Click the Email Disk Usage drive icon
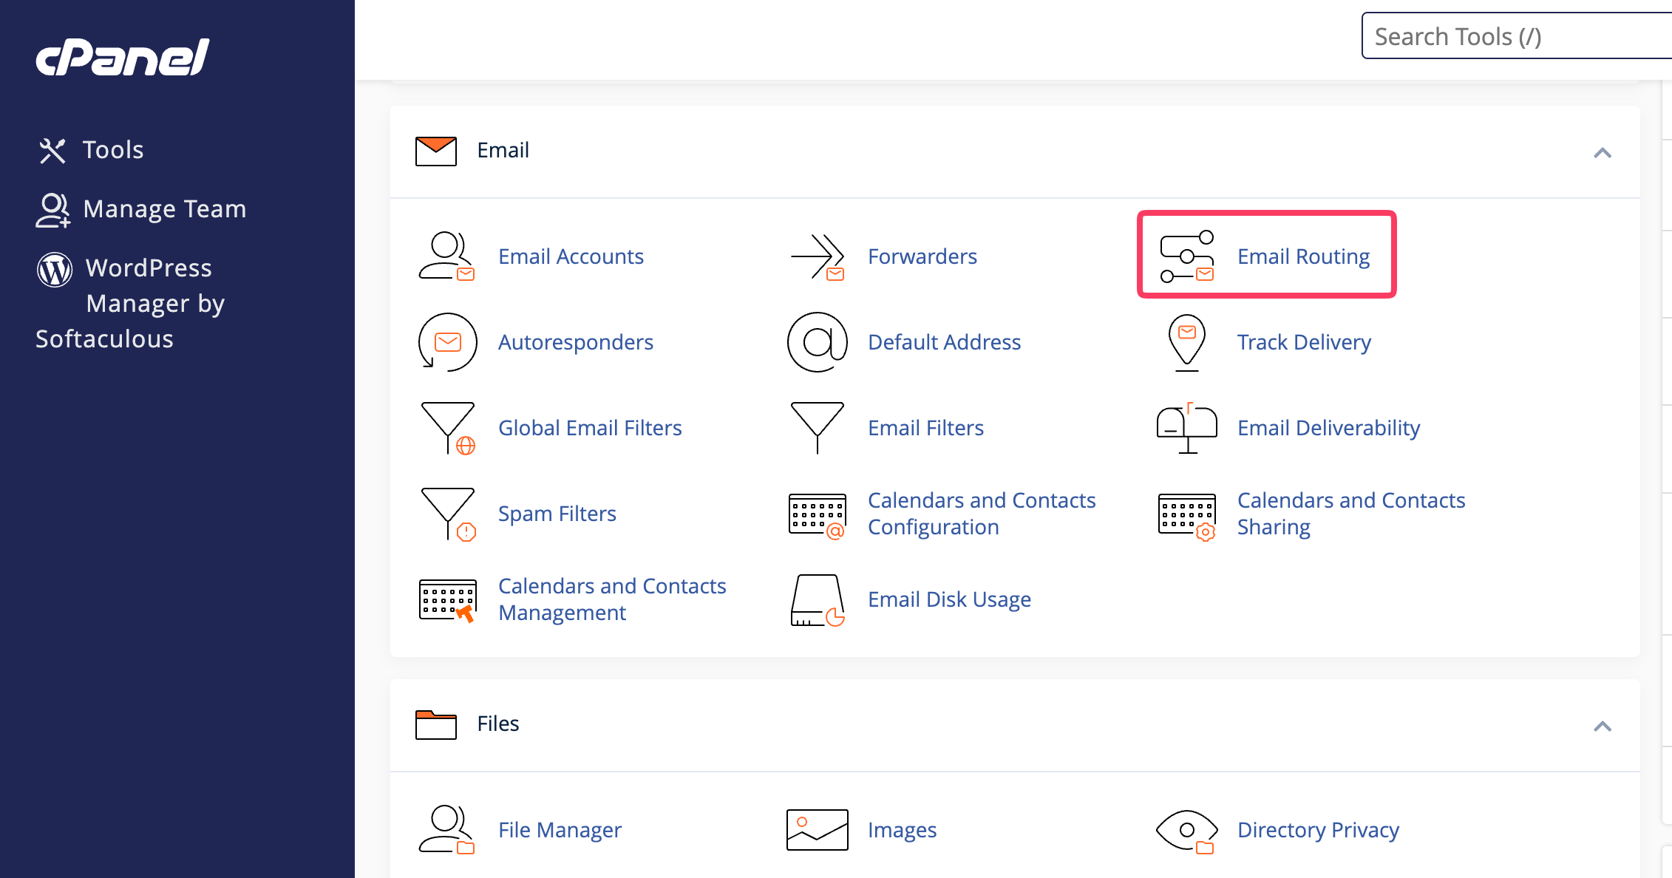The width and height of the screenshot is (1672, 878). pyautogui.click(x=818, y=600)
